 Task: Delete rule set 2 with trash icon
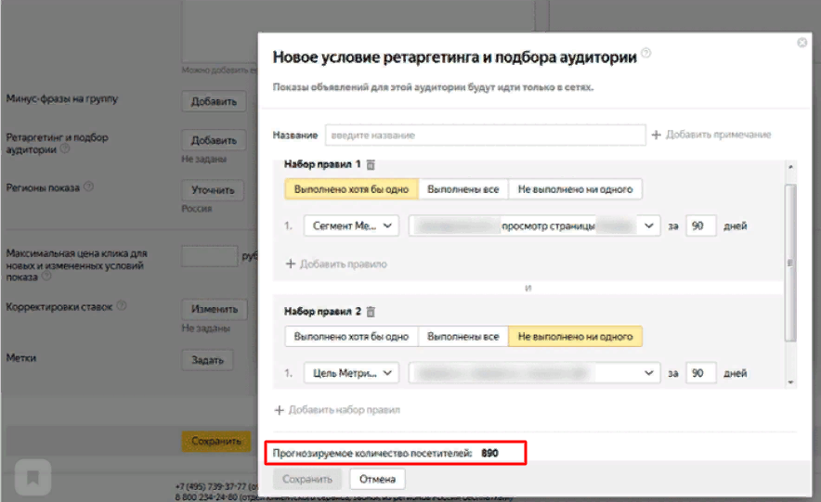(371, 312)
